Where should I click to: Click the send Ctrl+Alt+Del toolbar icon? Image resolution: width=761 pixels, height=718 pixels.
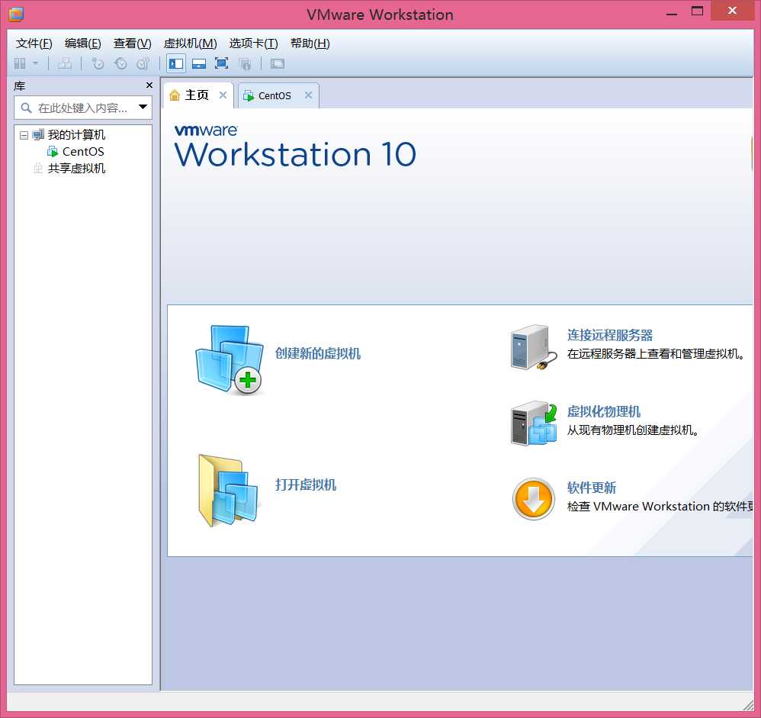tap(65, 63)
